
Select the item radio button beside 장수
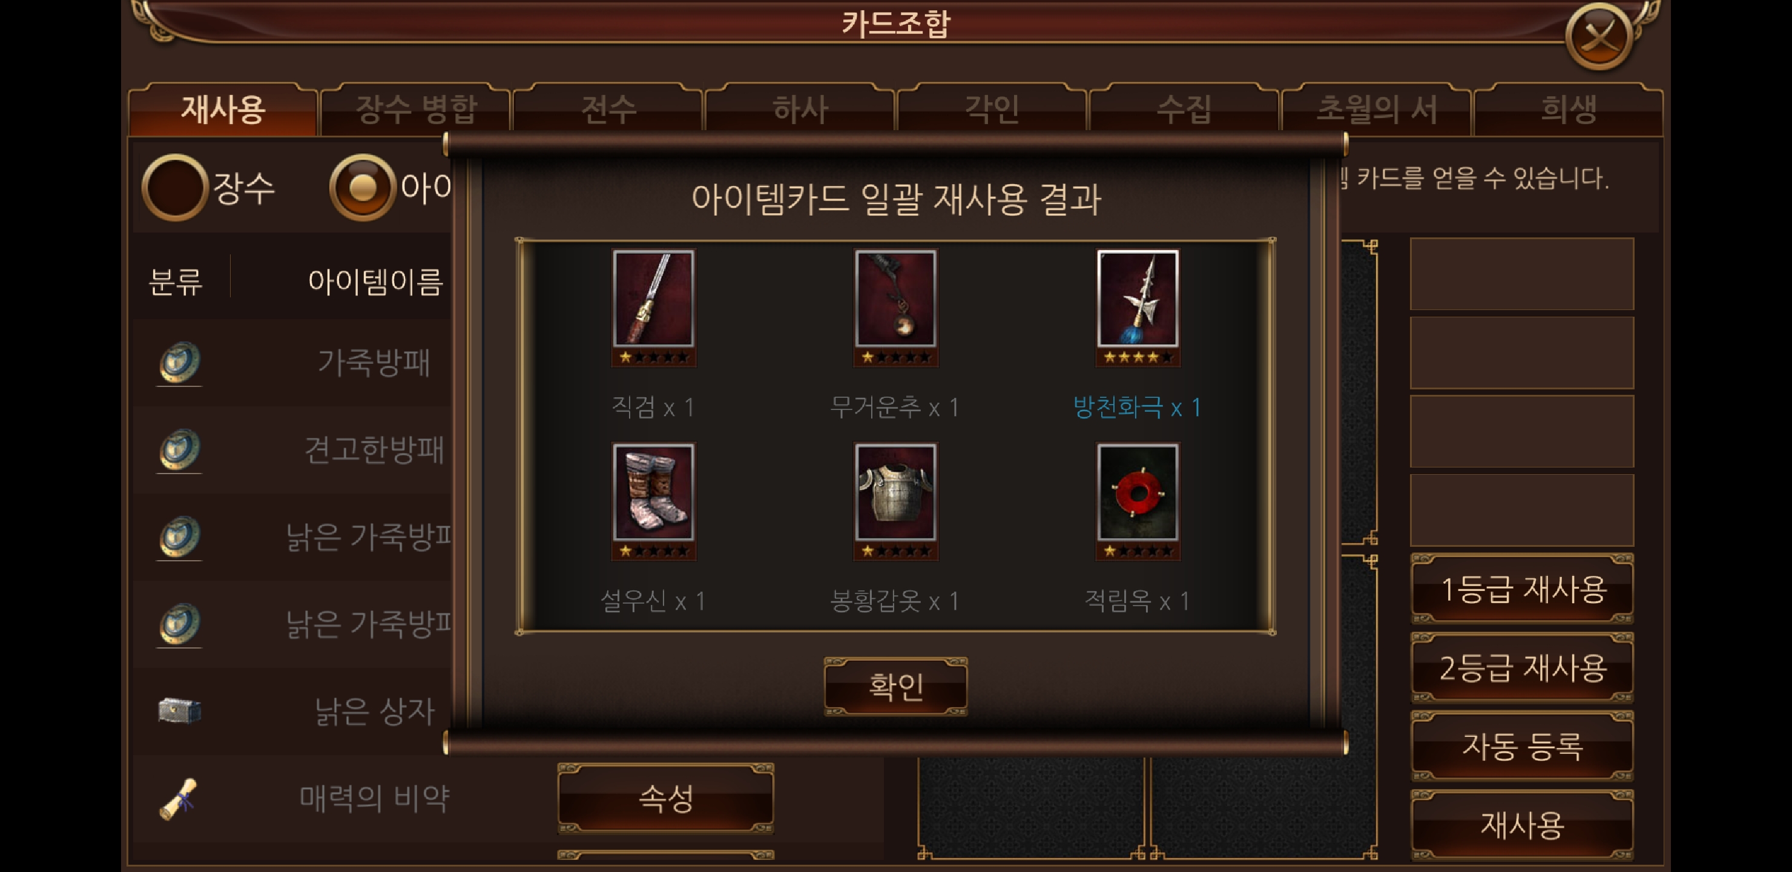[x=362, y=187]
